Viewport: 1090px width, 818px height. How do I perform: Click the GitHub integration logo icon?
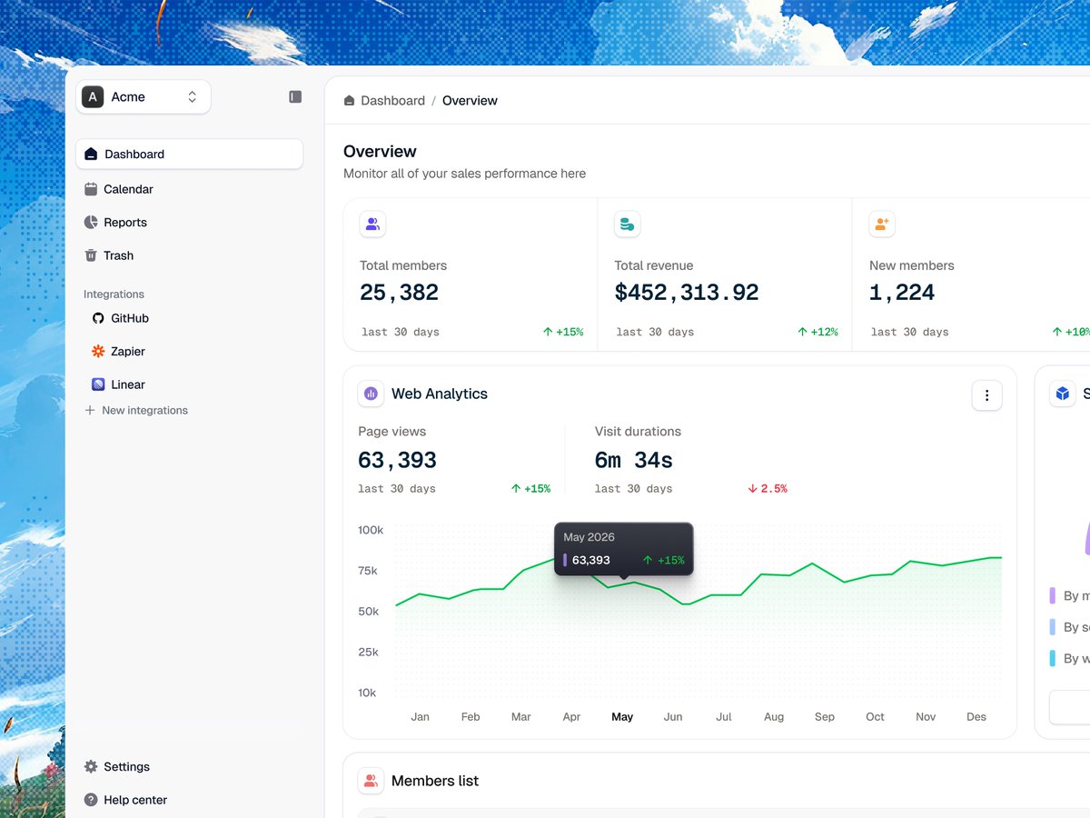click(98, 318)
